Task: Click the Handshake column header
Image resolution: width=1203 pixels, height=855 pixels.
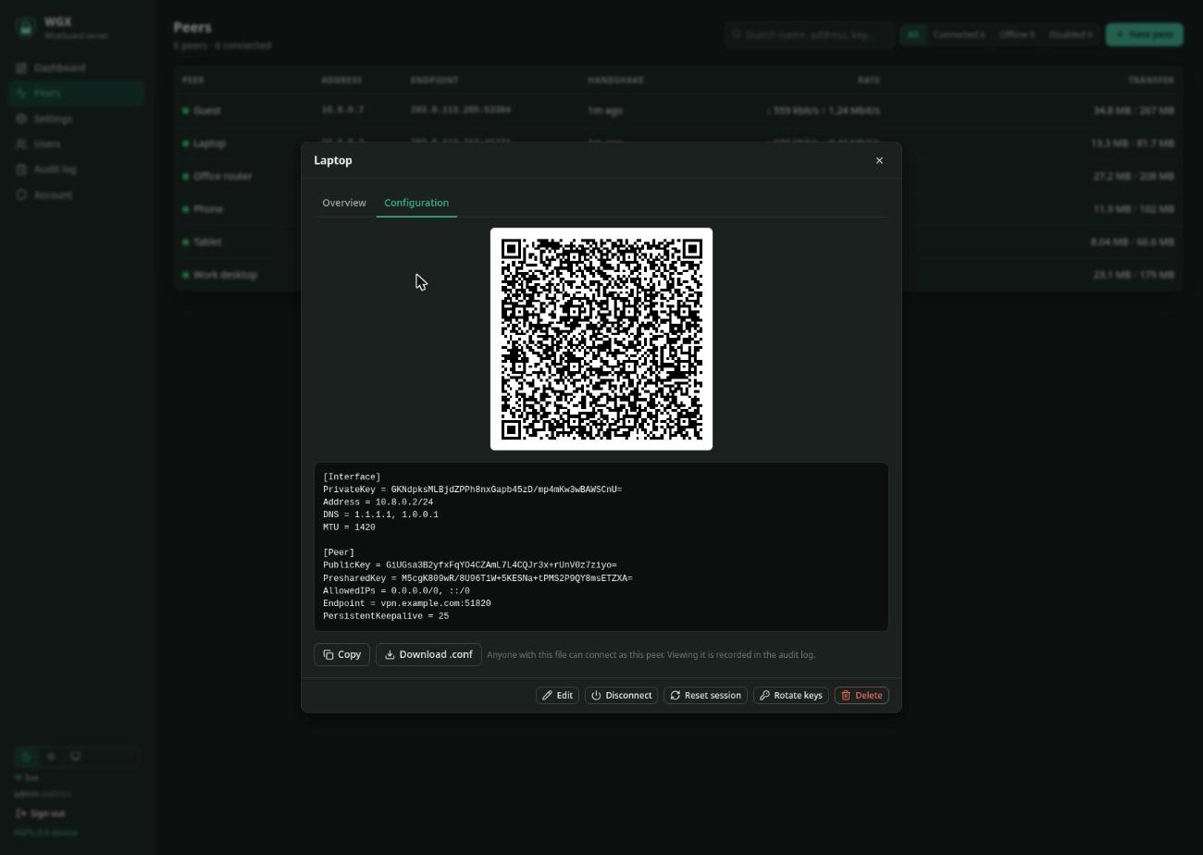Action: tap(615, 81)
